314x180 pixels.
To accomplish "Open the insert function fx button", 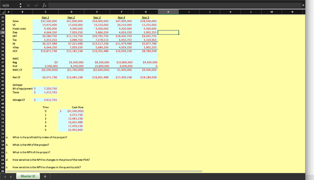I will [44, 6].
